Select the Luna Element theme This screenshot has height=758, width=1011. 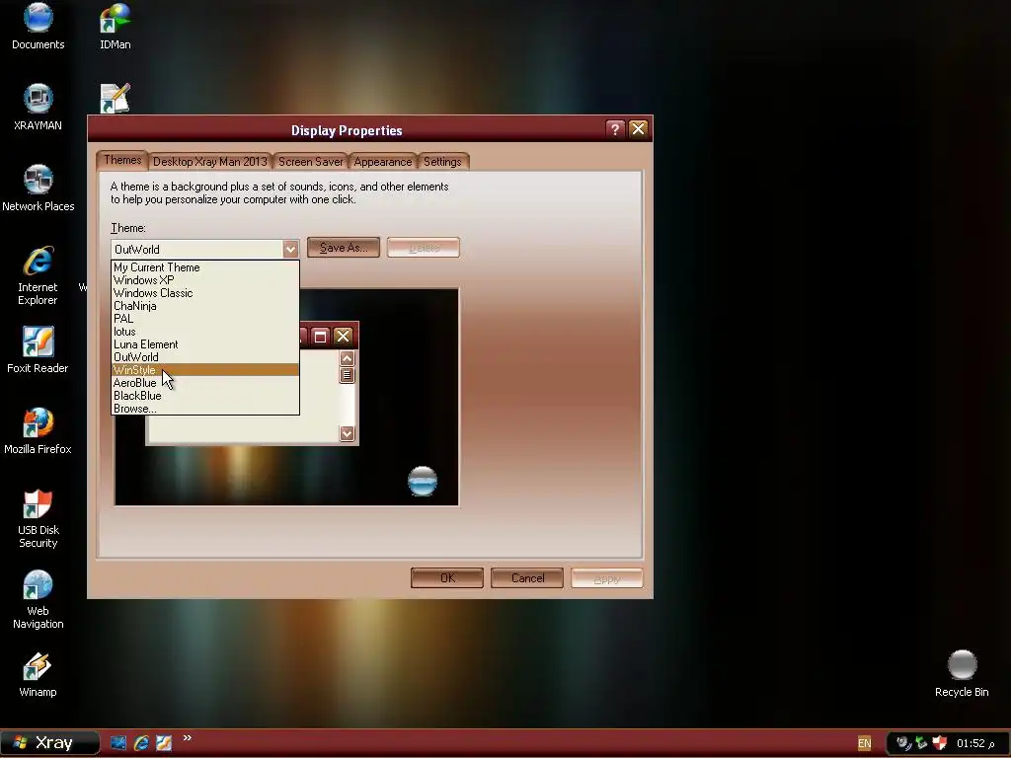205,344
